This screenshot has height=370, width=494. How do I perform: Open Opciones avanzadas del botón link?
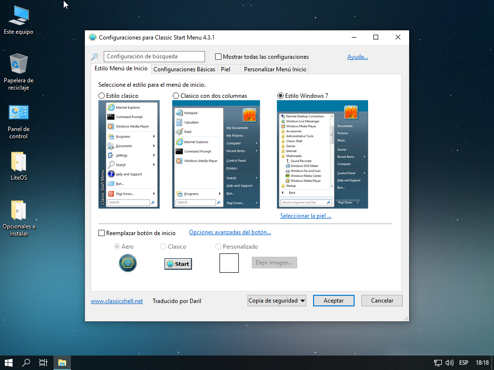coord(230,232)
